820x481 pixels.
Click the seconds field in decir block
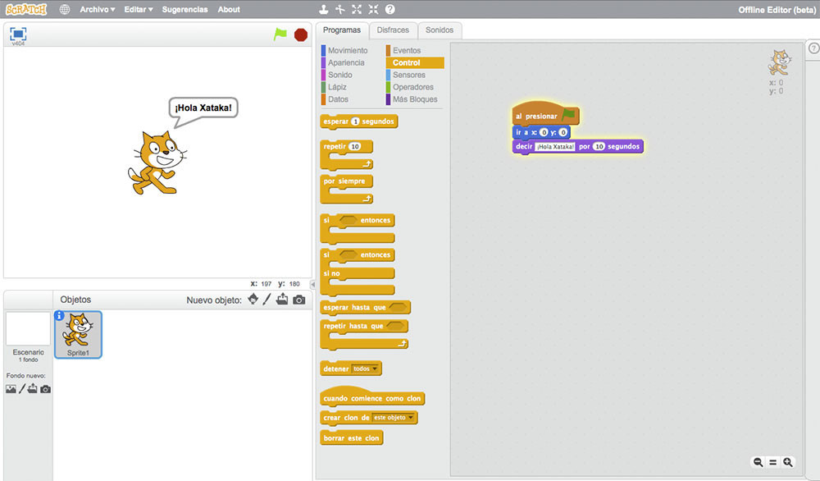(x=599, y=147)
